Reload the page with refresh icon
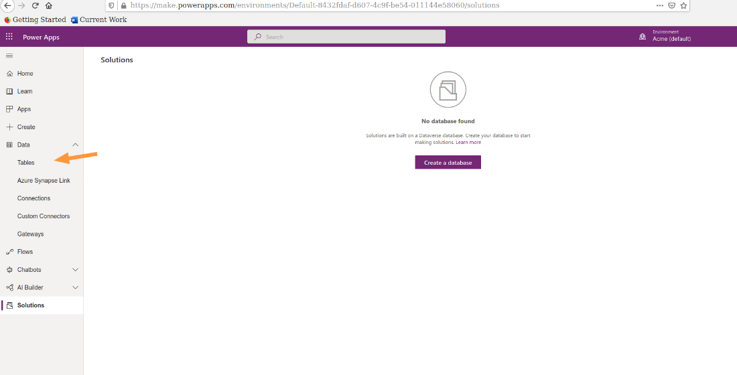The height and width of the screenshot is (375, 737). pos(35,5)
